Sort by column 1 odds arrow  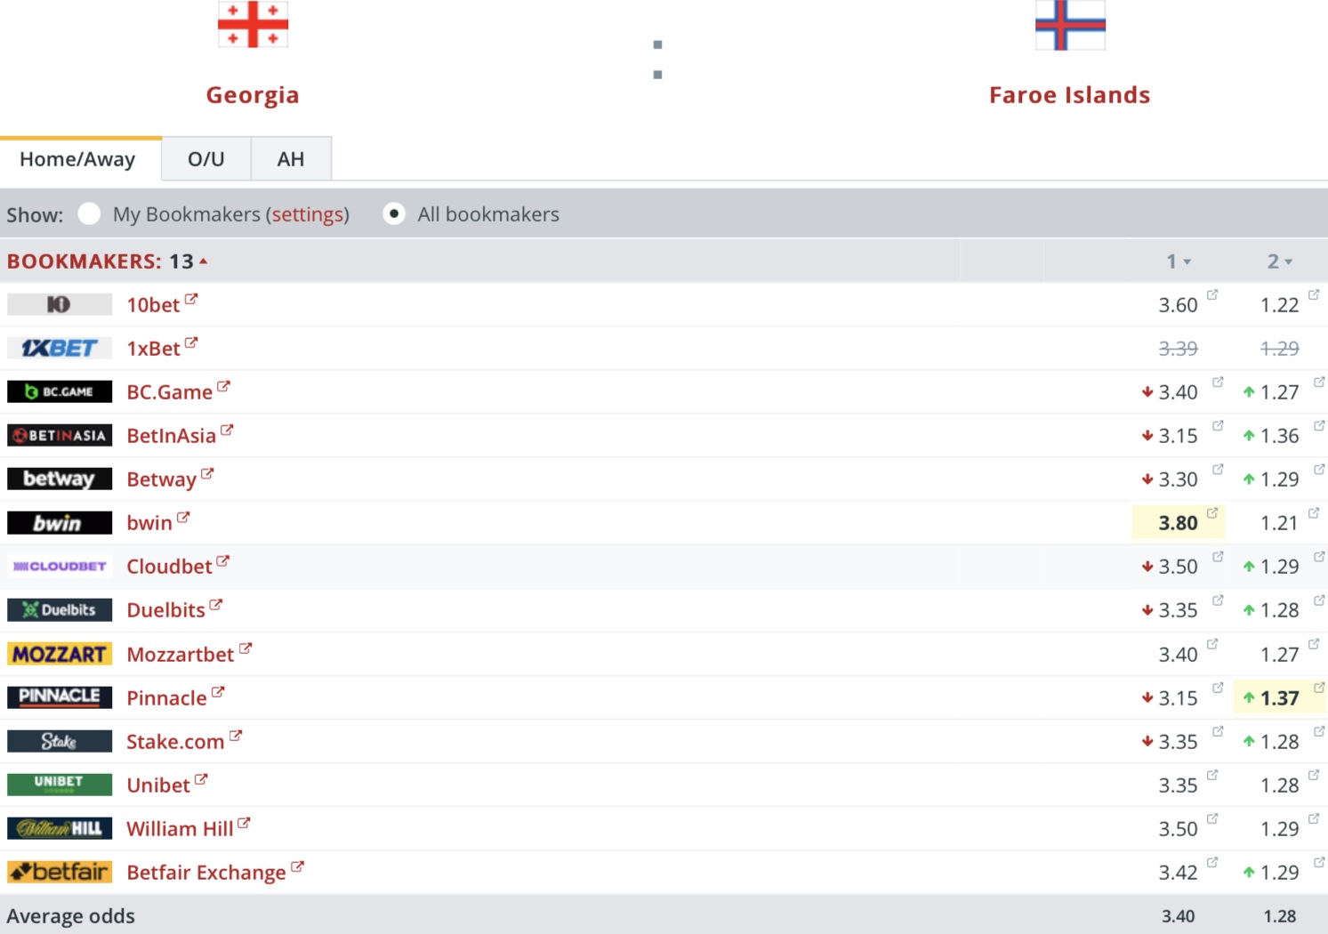(1187, 262)
